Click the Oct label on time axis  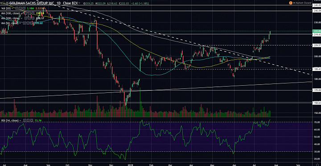tap(67, 165)
